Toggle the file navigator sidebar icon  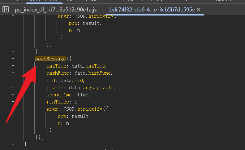tap(6, 9)
